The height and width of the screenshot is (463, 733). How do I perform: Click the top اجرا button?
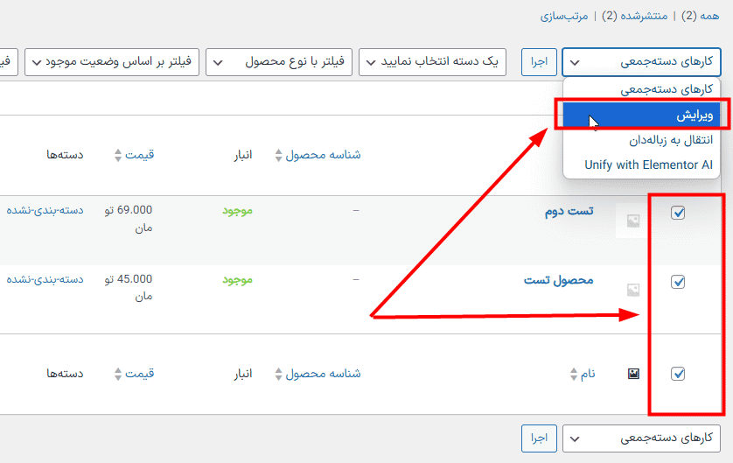tap(539, 62)
